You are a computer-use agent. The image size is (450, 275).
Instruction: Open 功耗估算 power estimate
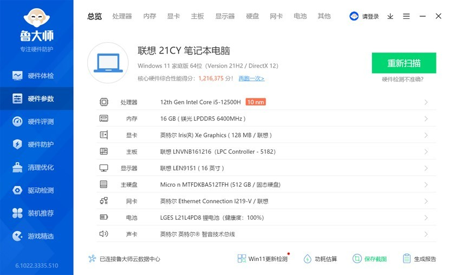coord(320,259)
